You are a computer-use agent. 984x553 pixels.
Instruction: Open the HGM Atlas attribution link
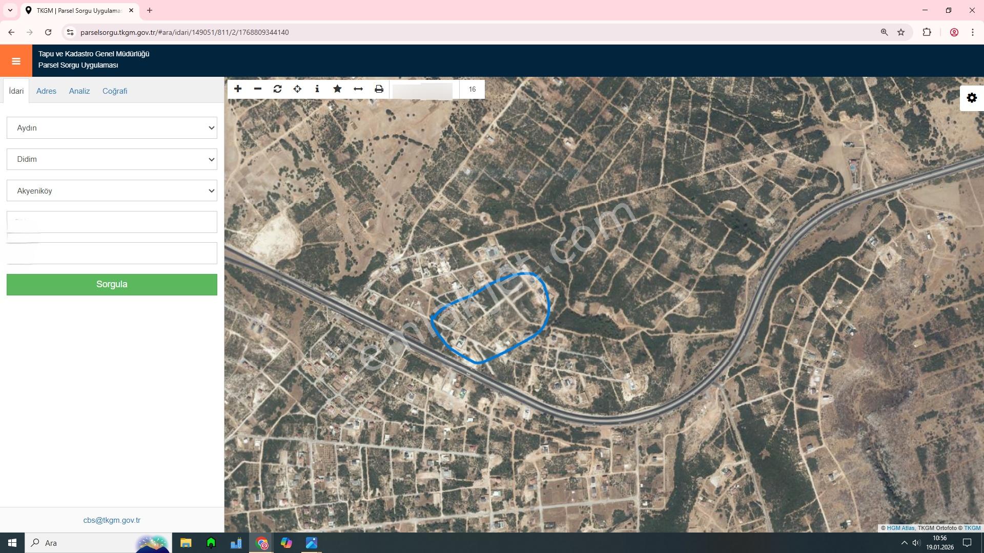coord(900,528)
